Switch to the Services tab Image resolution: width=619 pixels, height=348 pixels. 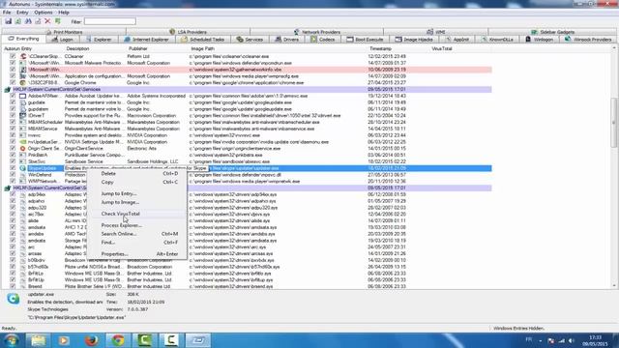click(x=250, y=40)
